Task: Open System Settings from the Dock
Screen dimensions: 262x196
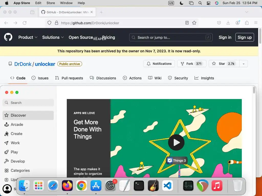Action: (x=110, y=186)
